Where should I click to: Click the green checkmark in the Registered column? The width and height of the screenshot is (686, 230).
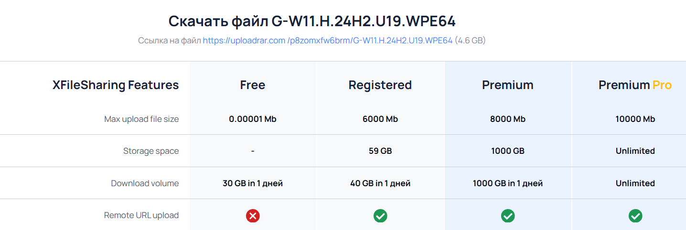[x=380, y=216]
